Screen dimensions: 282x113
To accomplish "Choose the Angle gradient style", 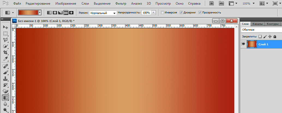I will pos(60,13).
